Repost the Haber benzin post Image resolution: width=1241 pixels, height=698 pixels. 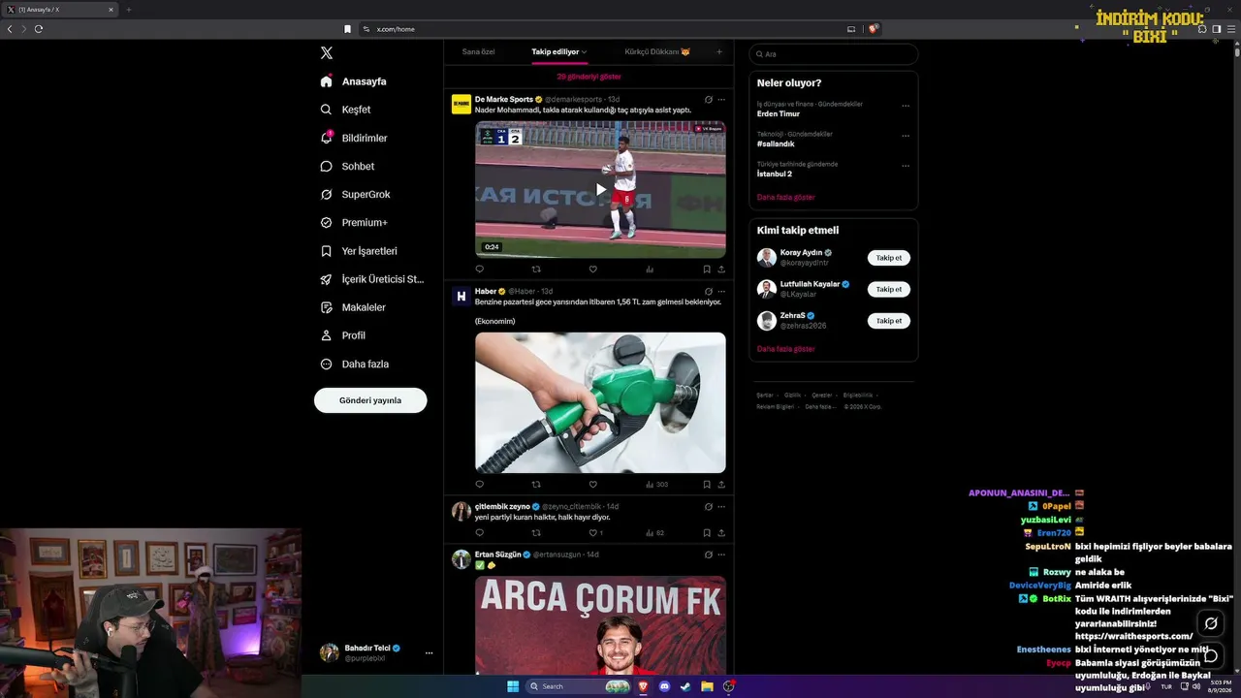(536, 484)
